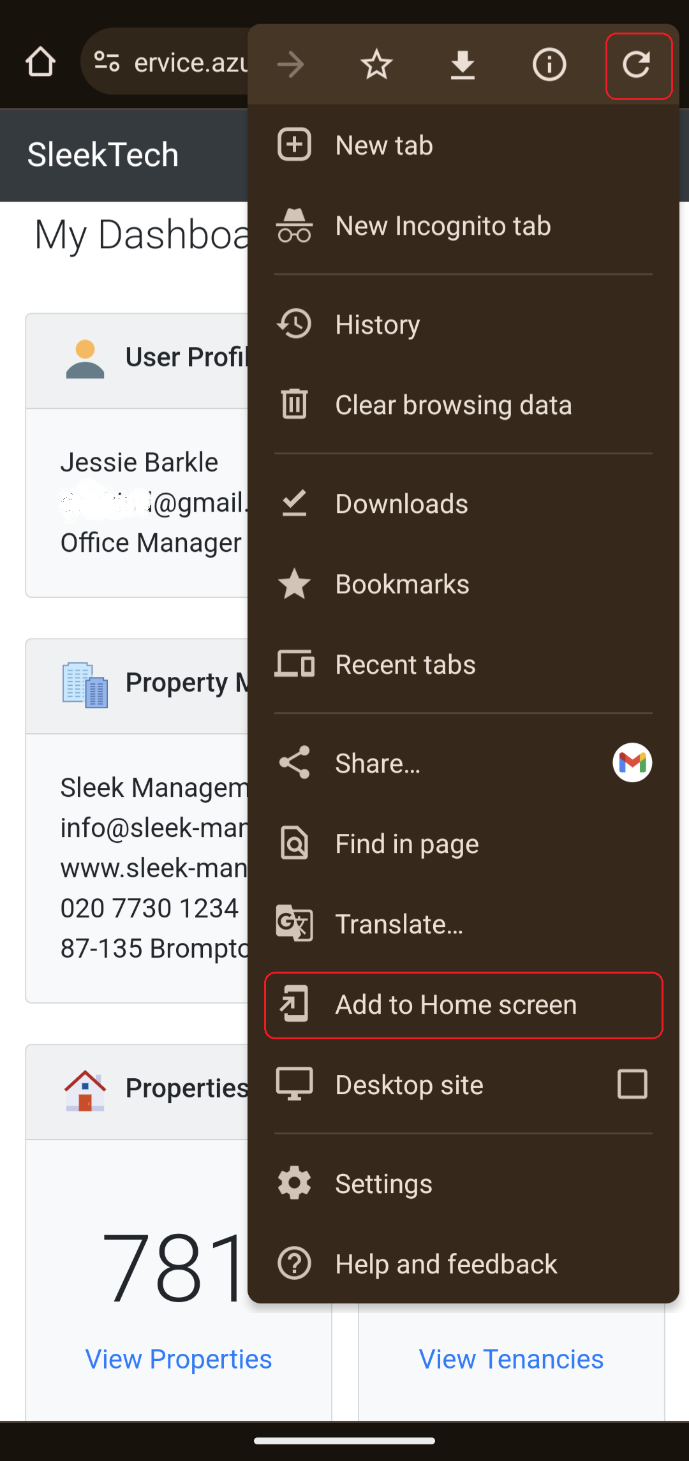Tap the forward arrow icon
Screen dimensions: 689x1461
[291, 64]
